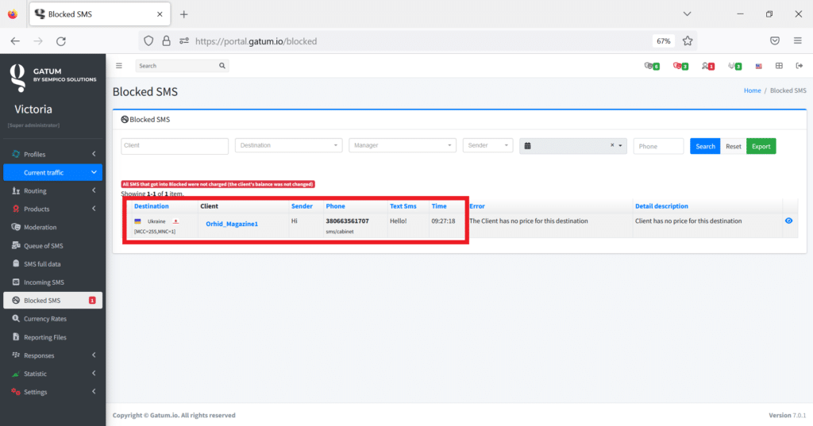Expand the Routing sidebar menu
Screen dimensions: 813x426
52,191
